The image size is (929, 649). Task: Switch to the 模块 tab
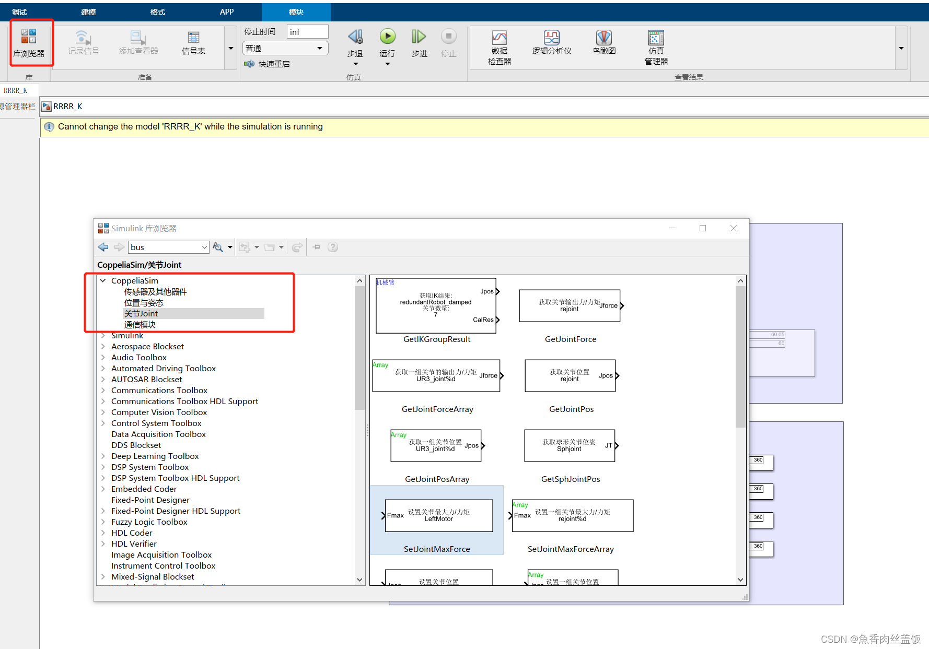[296, 12]
